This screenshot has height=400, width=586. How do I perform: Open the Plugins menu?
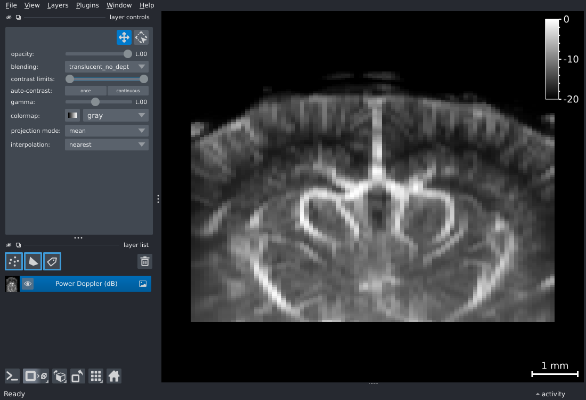87,5
